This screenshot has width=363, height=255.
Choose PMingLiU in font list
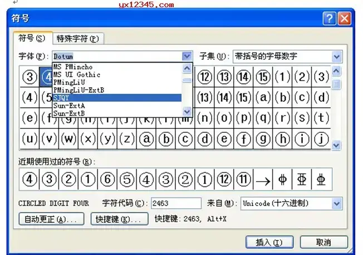pyautogui.click(x=117, y=82)
